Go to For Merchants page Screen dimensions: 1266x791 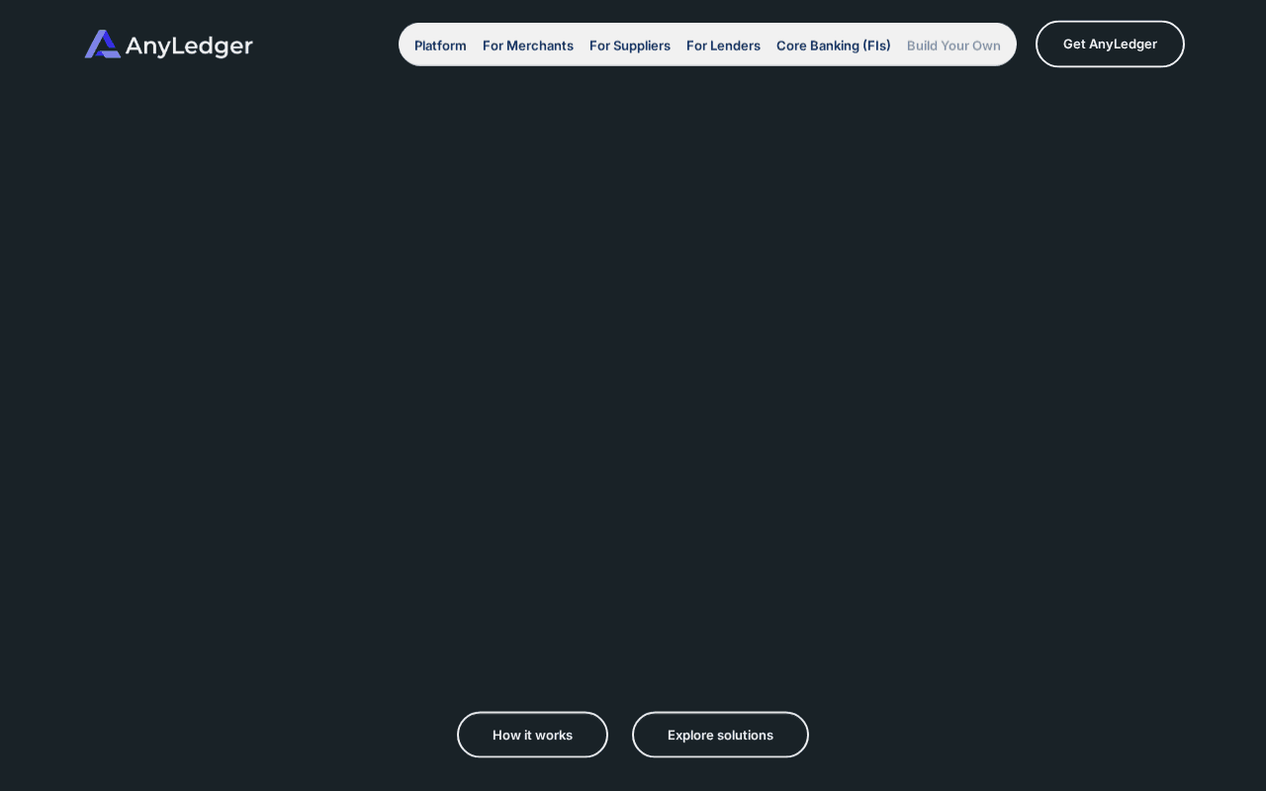[x=528, y=45]
